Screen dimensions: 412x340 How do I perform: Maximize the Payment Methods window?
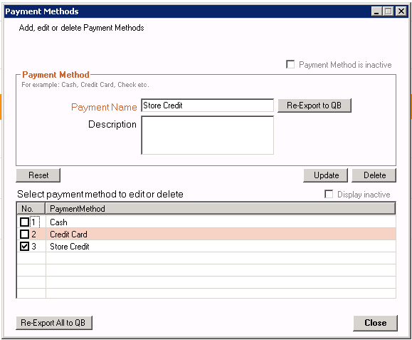389,11
